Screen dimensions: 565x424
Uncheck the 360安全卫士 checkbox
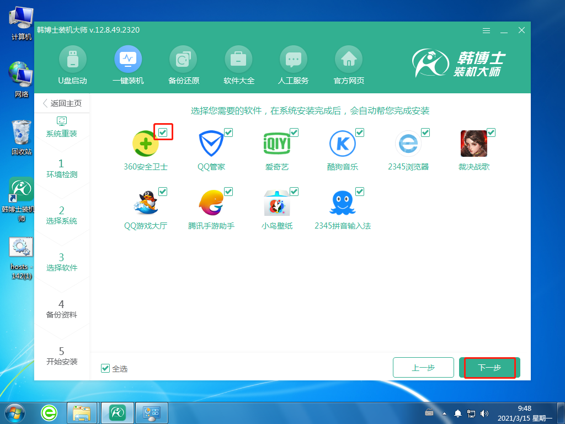click(163, 132)
